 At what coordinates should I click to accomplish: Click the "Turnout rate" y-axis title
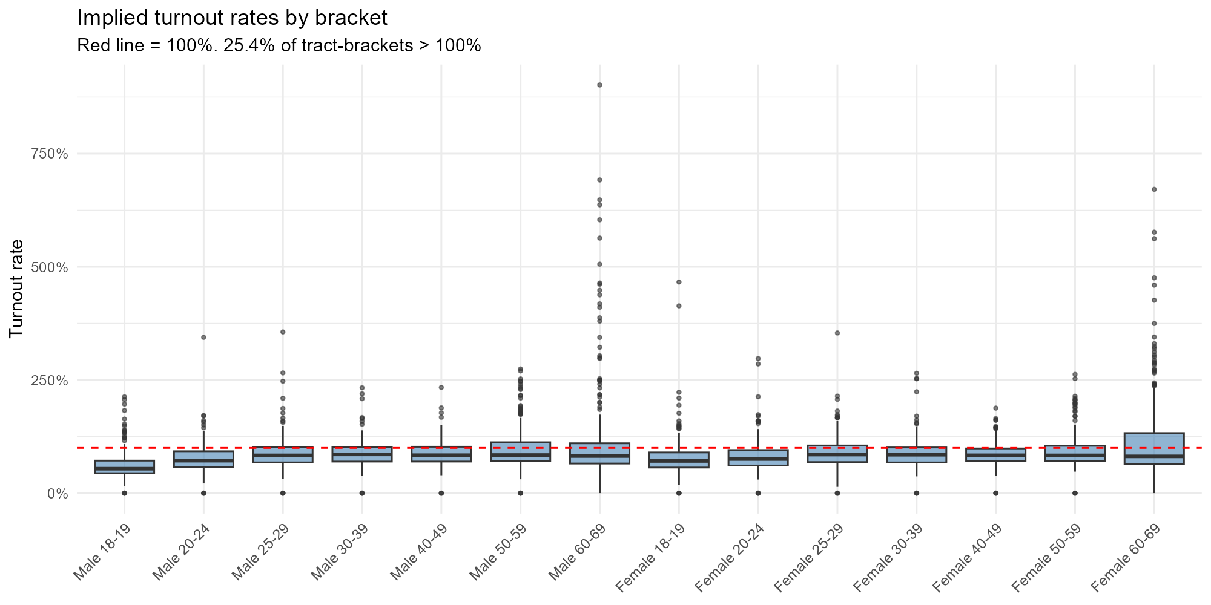[17, 289]
